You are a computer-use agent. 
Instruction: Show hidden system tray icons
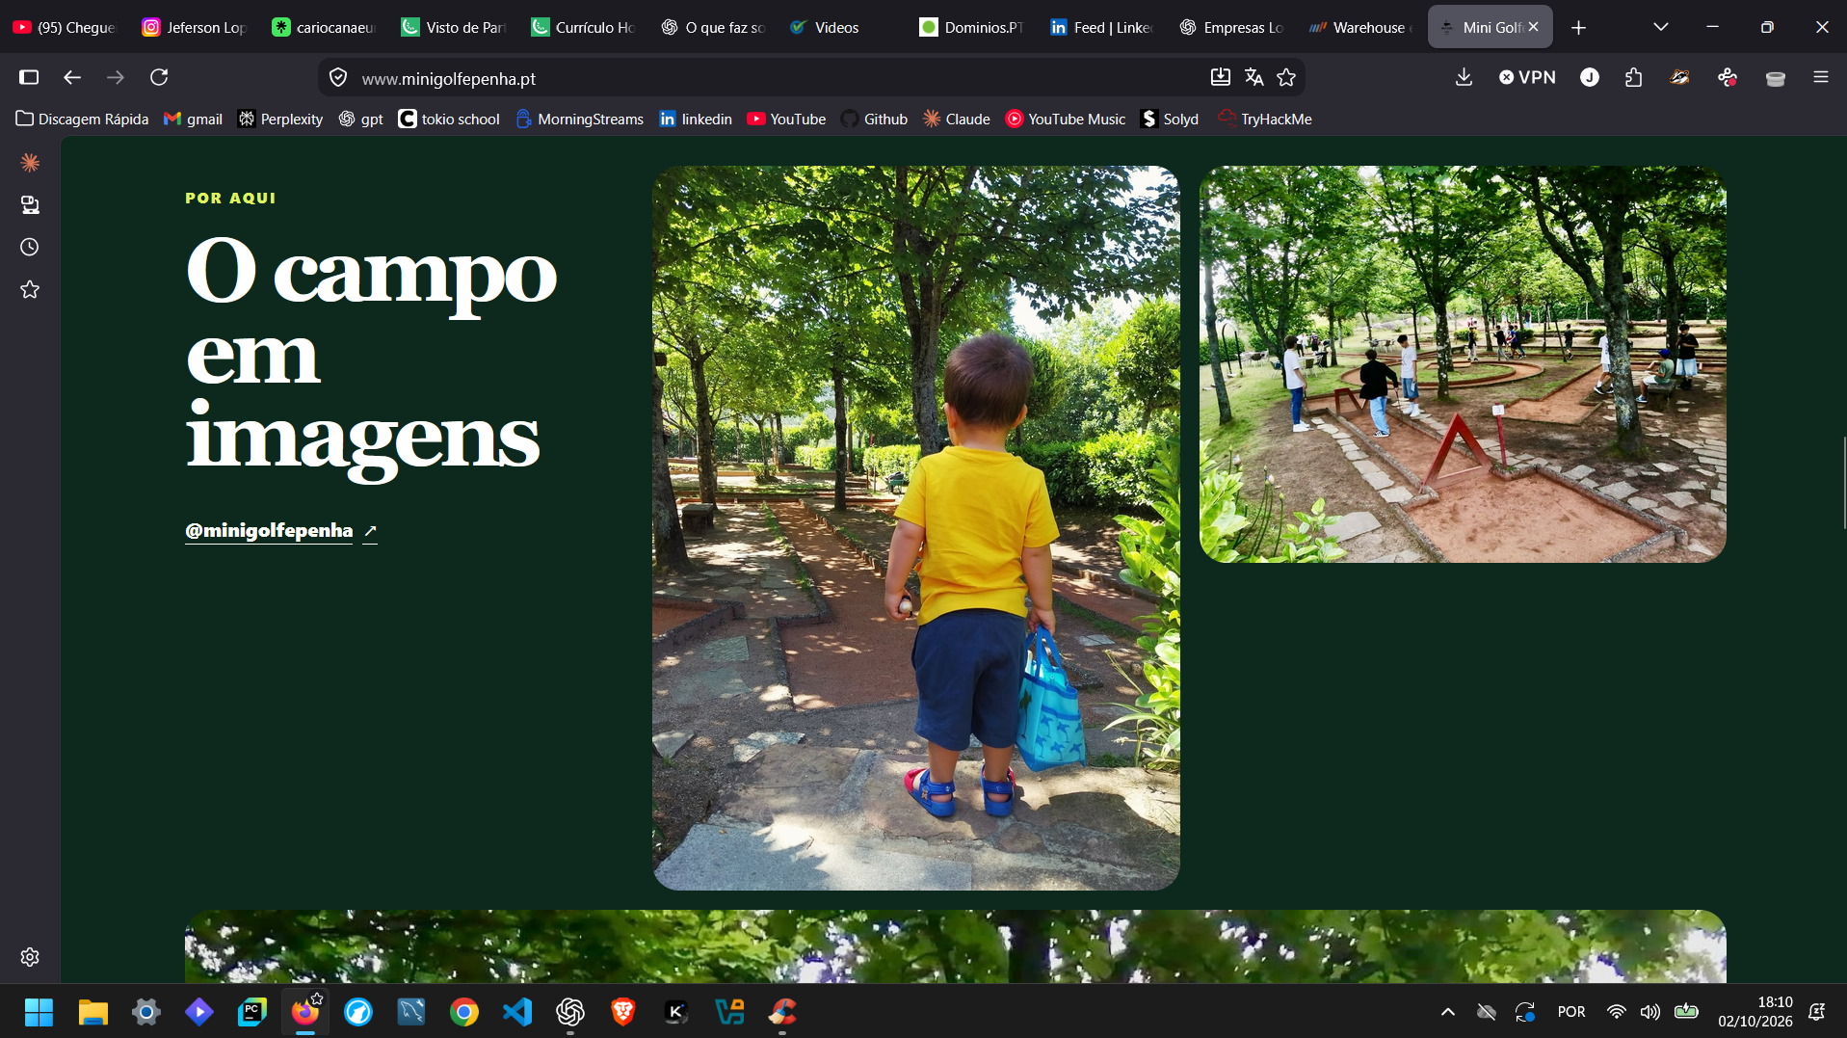click(x=1447, y=1012)
